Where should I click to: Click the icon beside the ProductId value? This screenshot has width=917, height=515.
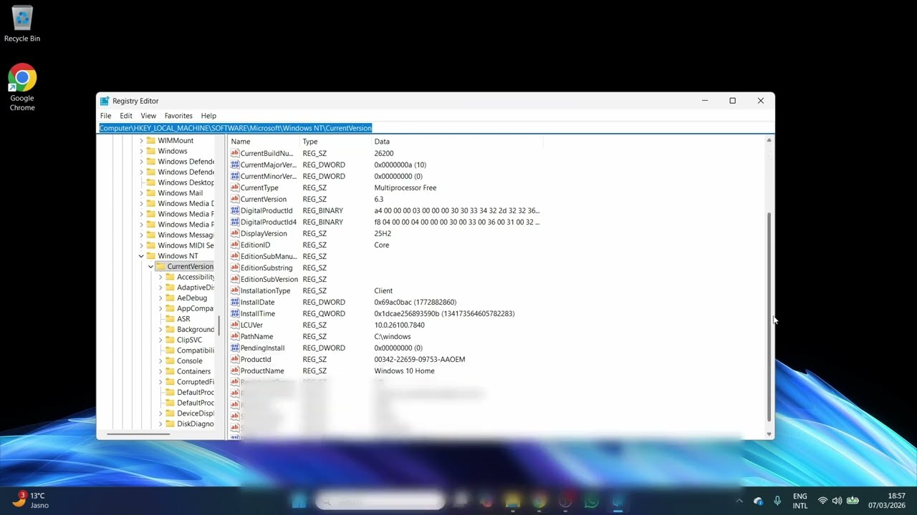coord(234,359)
